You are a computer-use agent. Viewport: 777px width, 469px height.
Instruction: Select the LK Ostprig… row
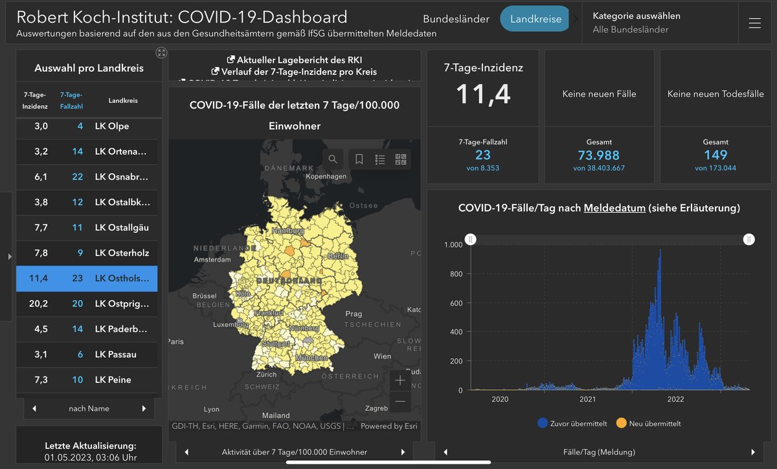click(x=87, y=303)
